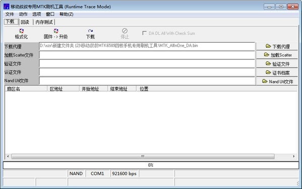Click the 固件->升级 firmware upgrade icon
The width and height of the screenshot is (302, 189).
(x=55, y=34)
